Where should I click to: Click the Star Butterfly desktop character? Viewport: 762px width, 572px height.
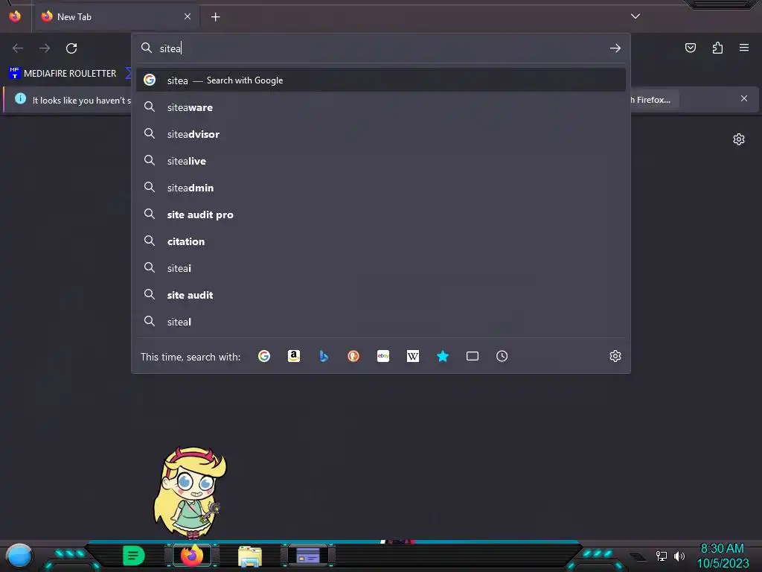[190, 492]
